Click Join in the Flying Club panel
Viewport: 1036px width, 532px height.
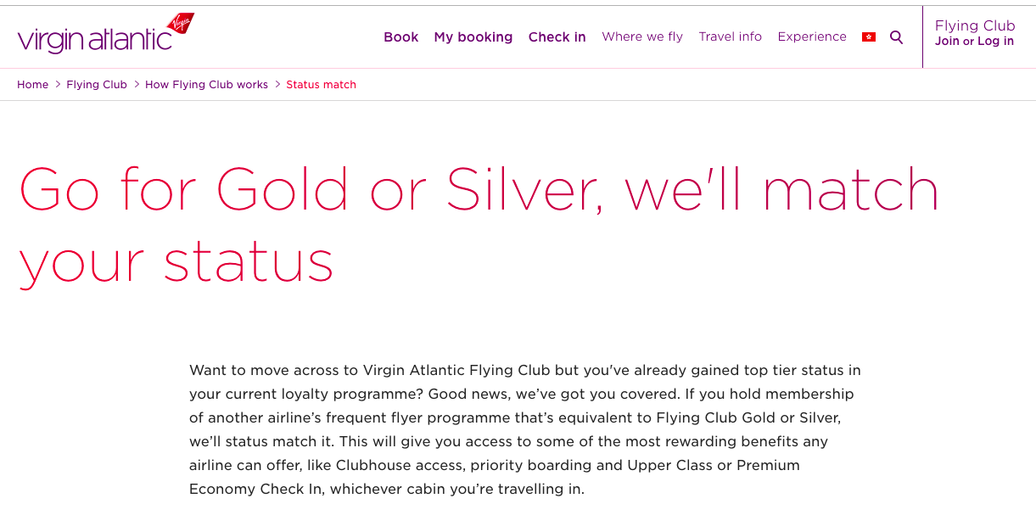click(947, 42)
